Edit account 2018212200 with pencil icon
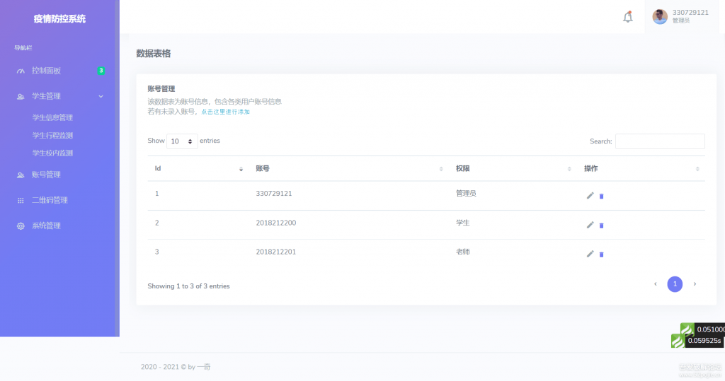The width and height of the screenshot is (725, 381). tap(590, 225)
